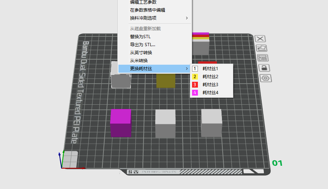Click the arrange objects icon beside the plate
328x189 pixels.
262,58
